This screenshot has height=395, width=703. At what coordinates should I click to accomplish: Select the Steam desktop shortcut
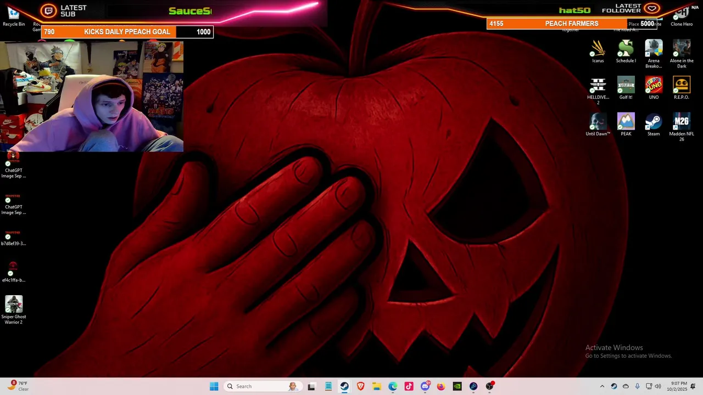coord(654,125)
